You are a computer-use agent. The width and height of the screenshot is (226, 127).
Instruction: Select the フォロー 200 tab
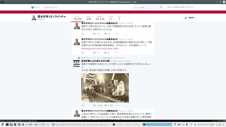pos(89,18)
